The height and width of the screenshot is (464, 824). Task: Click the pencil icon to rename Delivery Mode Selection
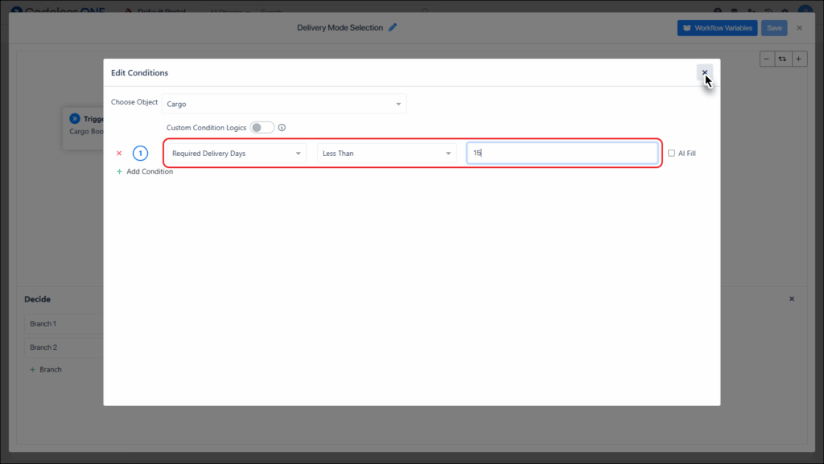click(393, 27)
